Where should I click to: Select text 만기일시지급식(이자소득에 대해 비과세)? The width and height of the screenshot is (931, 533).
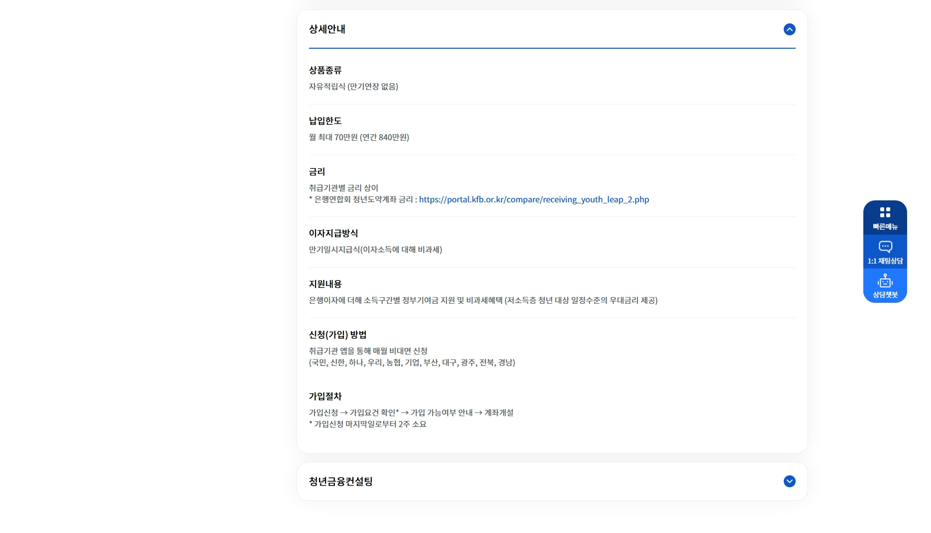pyautogui.click(x=375, y=250)
